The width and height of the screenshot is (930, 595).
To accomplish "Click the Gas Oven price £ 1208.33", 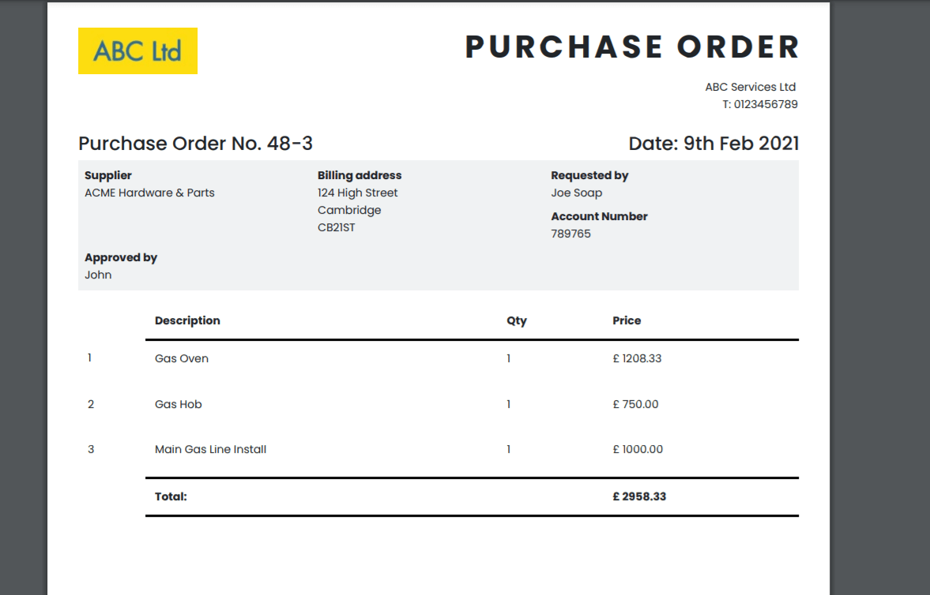I will (637, 358).
